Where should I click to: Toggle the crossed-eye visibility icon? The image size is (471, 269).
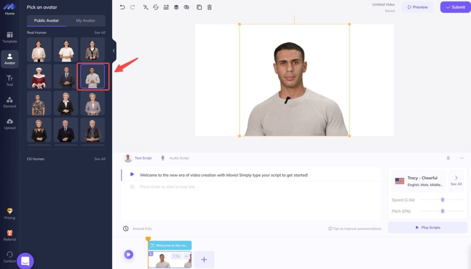click(186, 7)
